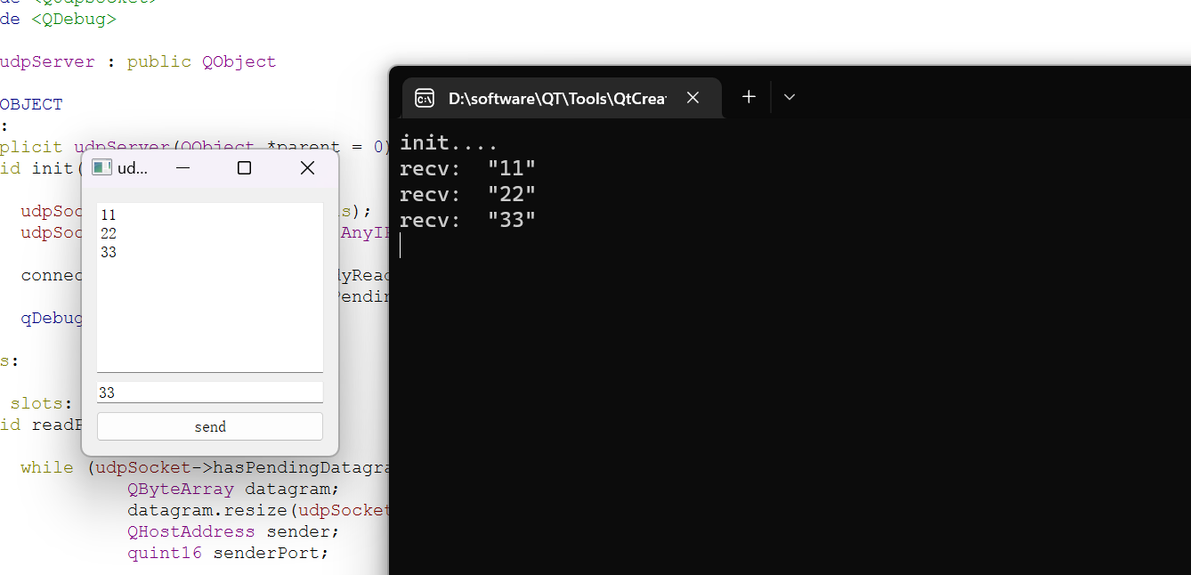
Task: Select the terminal tab's close icon
Action: (693, 97)
